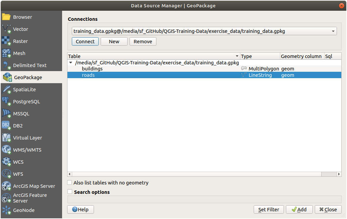Collapse the training_data.gpkg tree branch

70,62
